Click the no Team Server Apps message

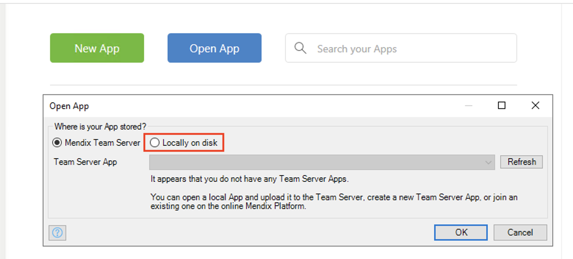coord(249,180)
